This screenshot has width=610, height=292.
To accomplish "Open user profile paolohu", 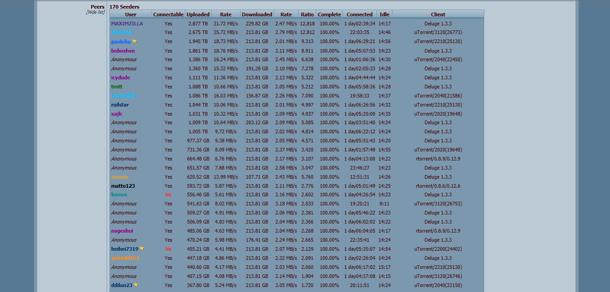I will coord(121,42).
